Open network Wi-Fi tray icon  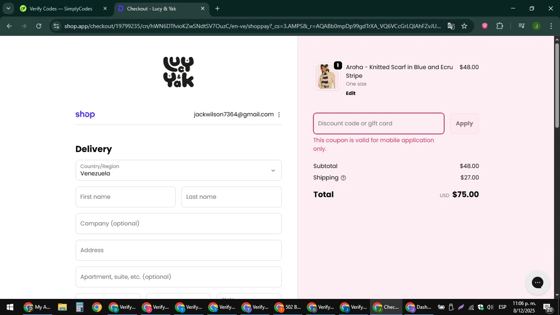[471, 307]
